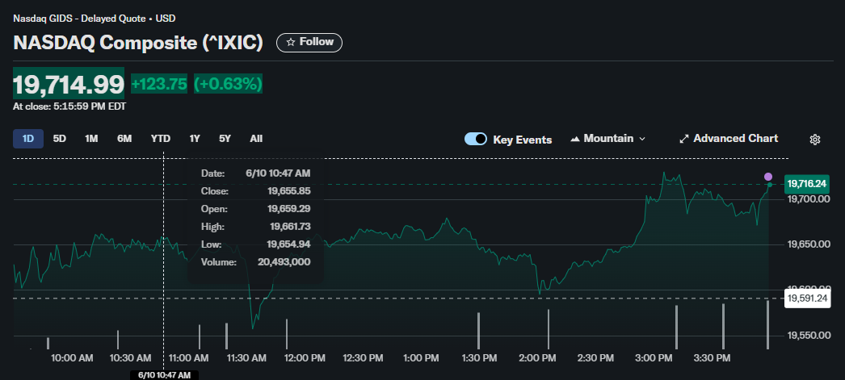
Task: Click the 11:30 AM time axis label
Action: point(246,358)
